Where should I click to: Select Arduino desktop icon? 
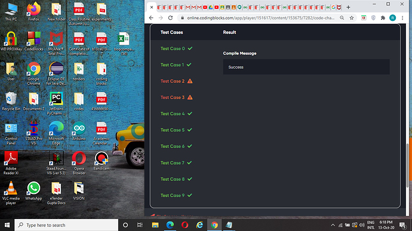(x=79, y=131)
